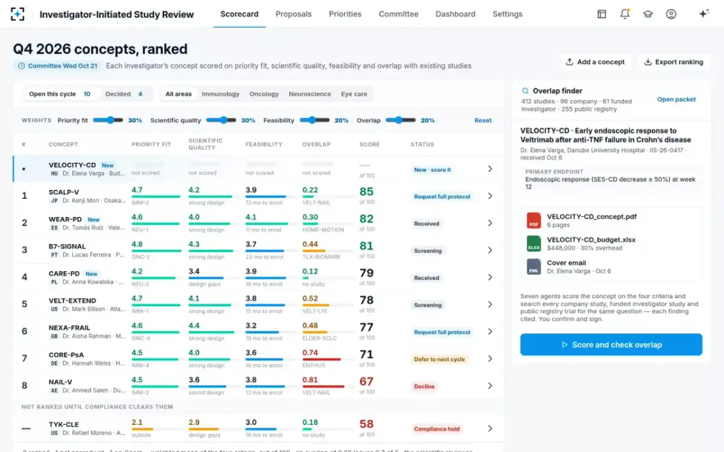The width and height of the screenshot is (724, 452).
Task: Click New · score it status
Action: (x=432, y=170)
